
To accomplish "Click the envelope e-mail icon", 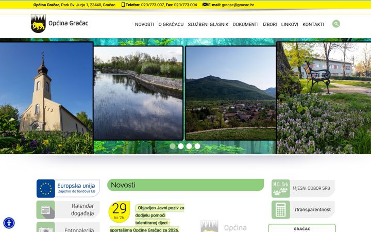I will tap(205, 5).
